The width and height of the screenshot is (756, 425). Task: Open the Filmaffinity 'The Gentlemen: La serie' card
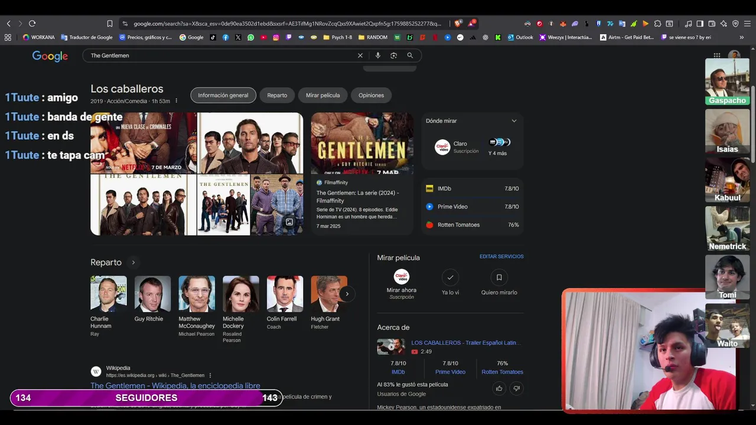click(362, 174)
